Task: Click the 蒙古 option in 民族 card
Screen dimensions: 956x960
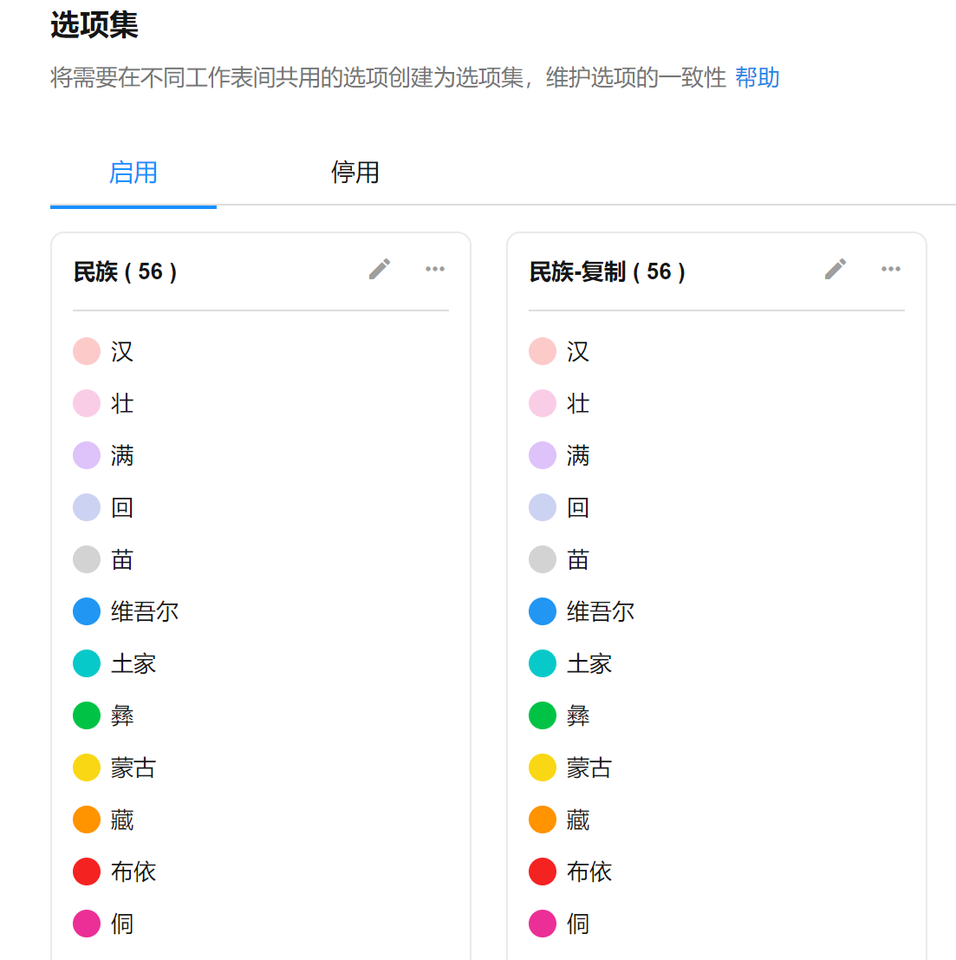Action: [133, 767]
